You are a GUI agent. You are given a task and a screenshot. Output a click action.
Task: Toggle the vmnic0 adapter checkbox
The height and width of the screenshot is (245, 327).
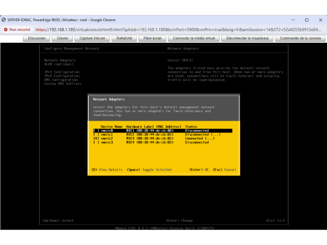click(96, 131)
